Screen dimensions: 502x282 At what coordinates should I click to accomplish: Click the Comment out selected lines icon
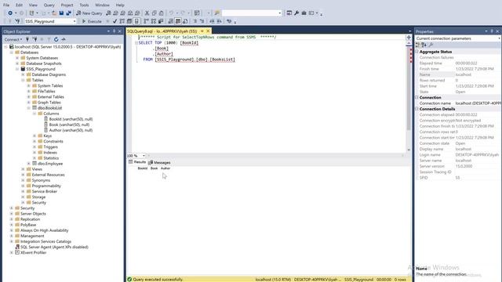coord(195,21)
